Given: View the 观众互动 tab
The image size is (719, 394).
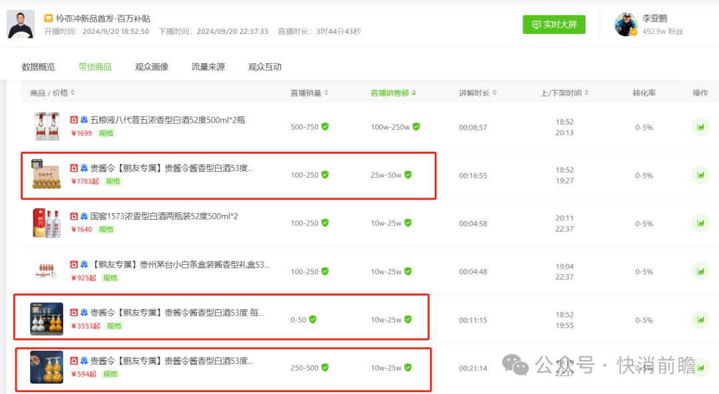Looking at the screenshot, I should tap(264, 67).
